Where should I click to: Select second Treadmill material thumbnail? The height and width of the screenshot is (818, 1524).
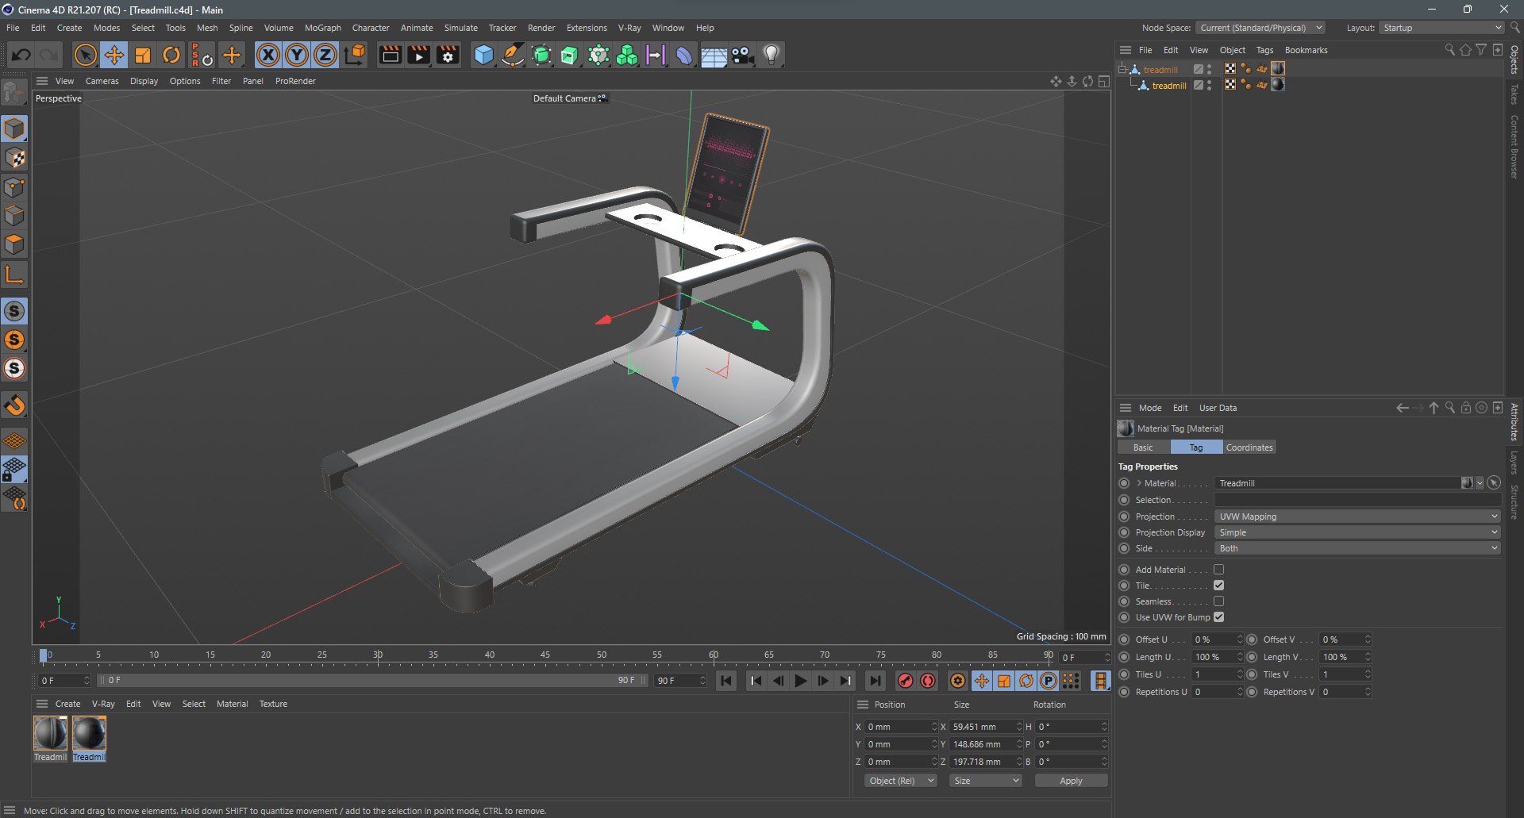click(89, 739)
